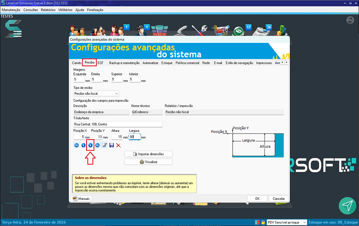The image size is (359, 226).
Task: Jump to last field record
Action: pyautogui.click(x=97, y=145)
